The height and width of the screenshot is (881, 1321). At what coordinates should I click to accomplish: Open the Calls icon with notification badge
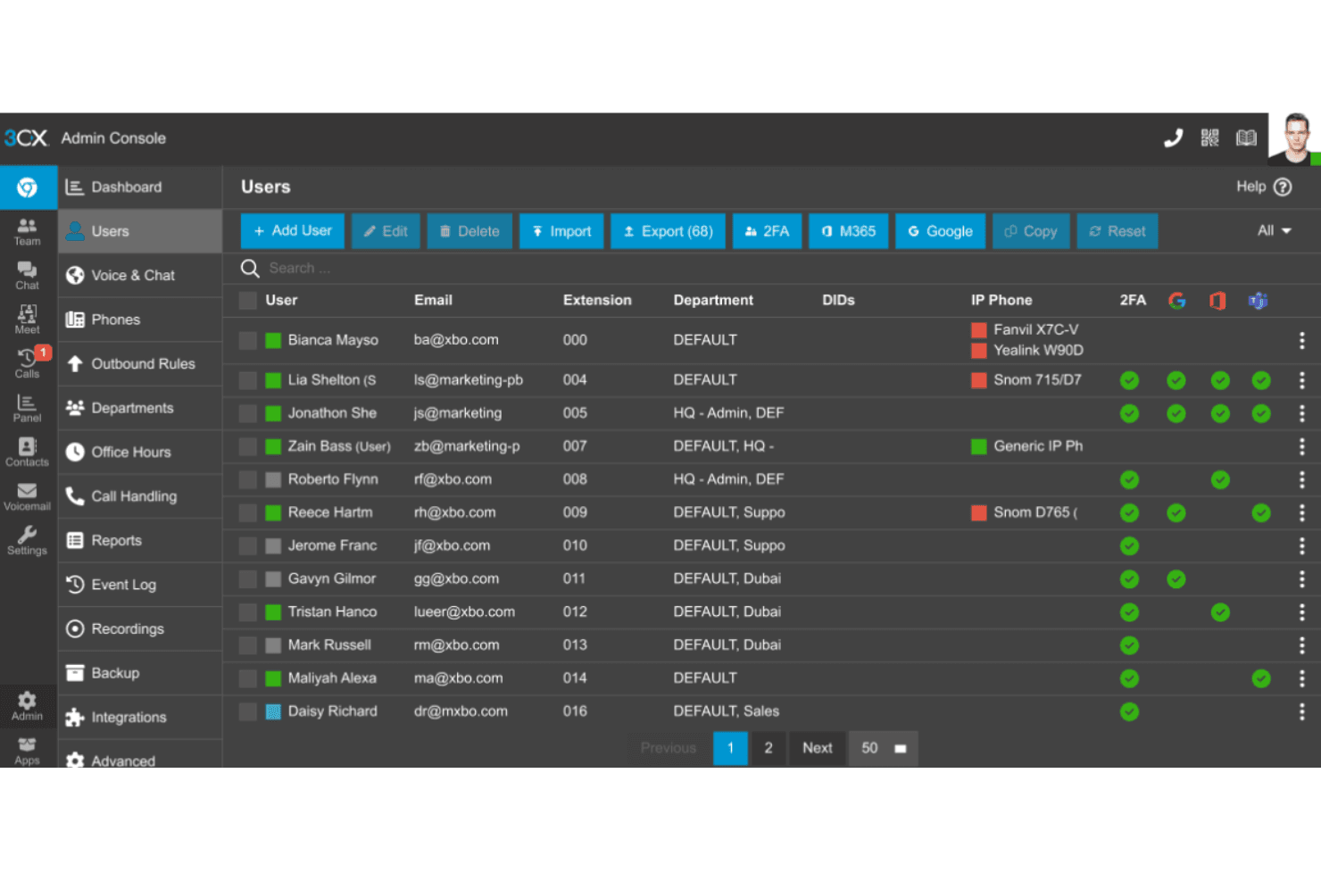(x=28, y=363)
